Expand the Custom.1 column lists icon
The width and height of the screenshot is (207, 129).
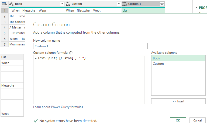click(162, 4)
